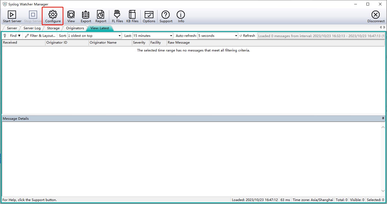Click the Severity column header
The width and height of the screenshot is (387, 204).
141,43
